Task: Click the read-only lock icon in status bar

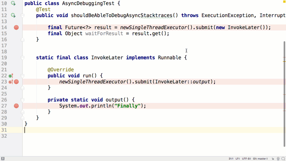Action: [x=273, y=159]
